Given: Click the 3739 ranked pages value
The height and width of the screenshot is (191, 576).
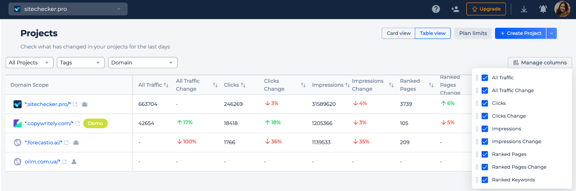Looking at the screenshot, I should (x=406, y=104).
